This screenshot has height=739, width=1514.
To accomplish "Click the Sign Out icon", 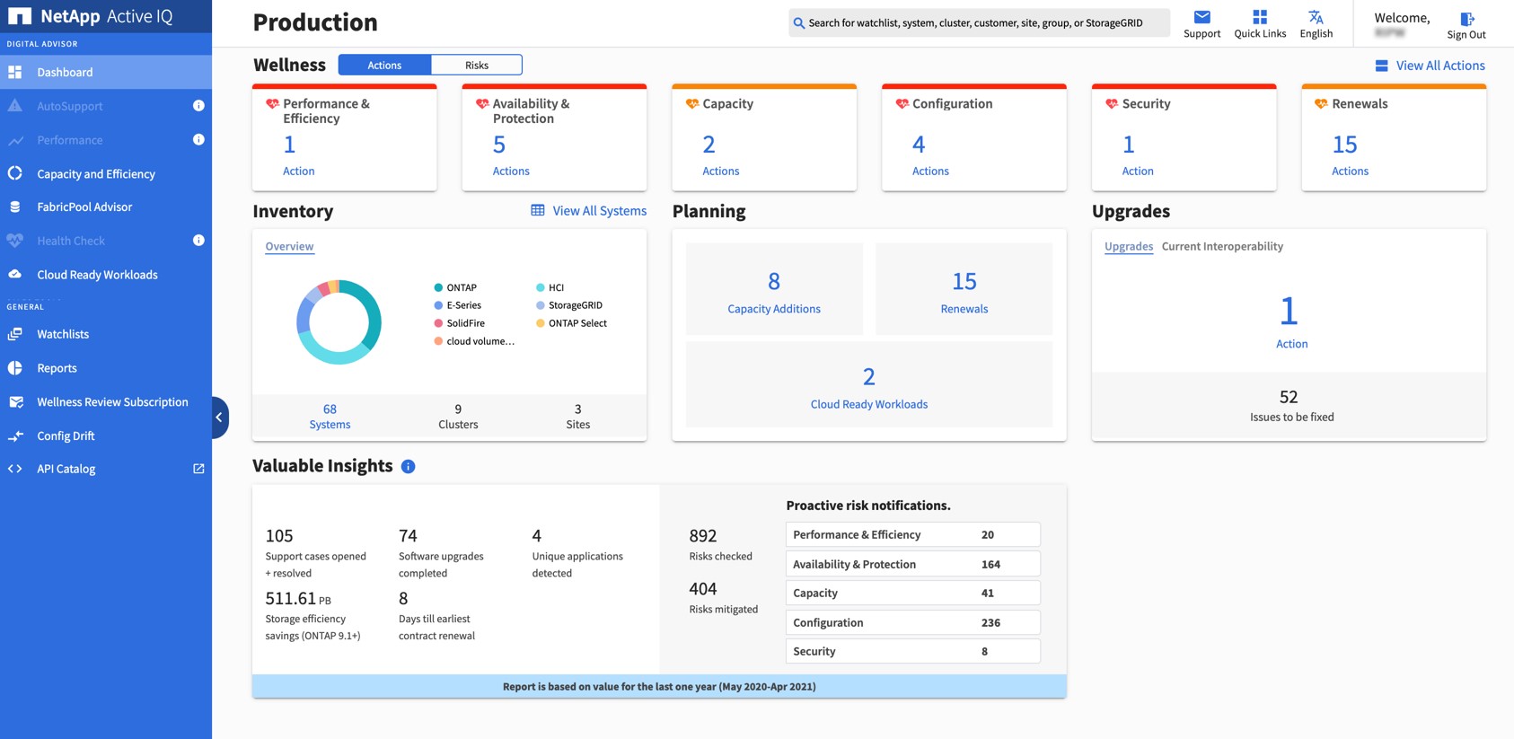I will [1466, 18].
